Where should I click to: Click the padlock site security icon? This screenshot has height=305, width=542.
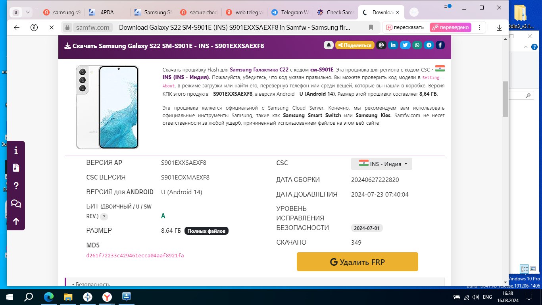pos(67,27)
